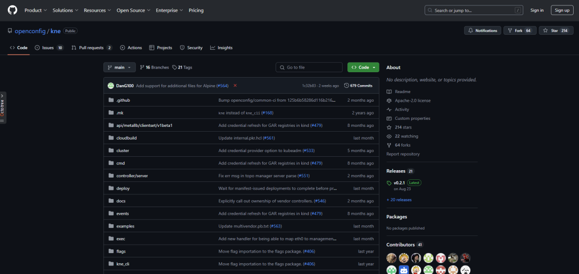The height and width of the screenshot is (274, 579).
Task: Open the Projects tab
Action: pyautogui.click(x=161, y=48)
